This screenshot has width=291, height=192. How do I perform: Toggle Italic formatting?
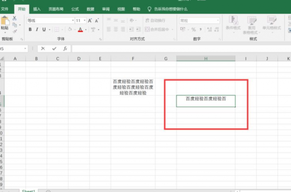point(37,29)
